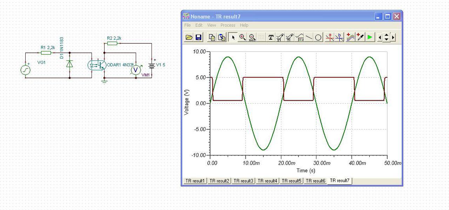Select the TR result7 tab
Screen dimensions: 449x210
click(x=340, y=181)
